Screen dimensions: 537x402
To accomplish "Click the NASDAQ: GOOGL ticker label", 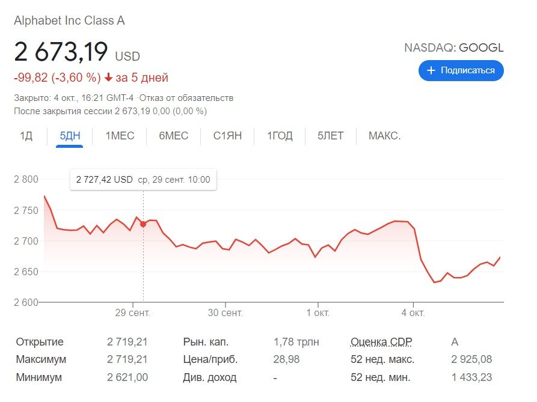I will click(454, 48).
